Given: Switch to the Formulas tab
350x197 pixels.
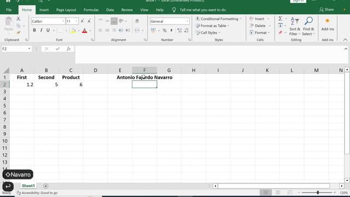Looking at the screenshot, I should (x=91, y=10).
